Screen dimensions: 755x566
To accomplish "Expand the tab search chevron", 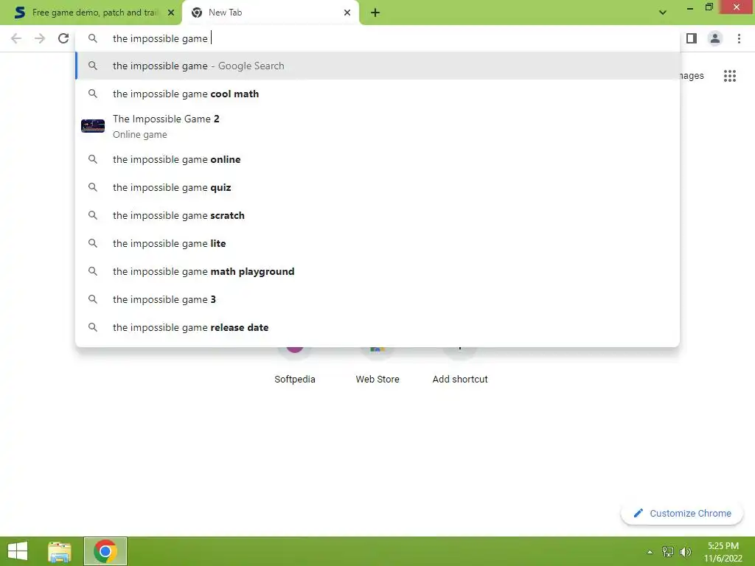I will 663,13.
